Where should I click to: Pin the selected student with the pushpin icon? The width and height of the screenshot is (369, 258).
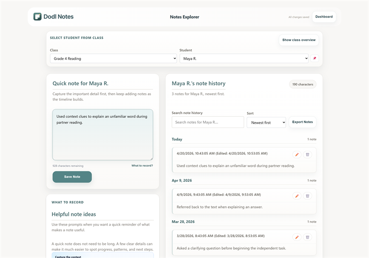click(315, 58)
